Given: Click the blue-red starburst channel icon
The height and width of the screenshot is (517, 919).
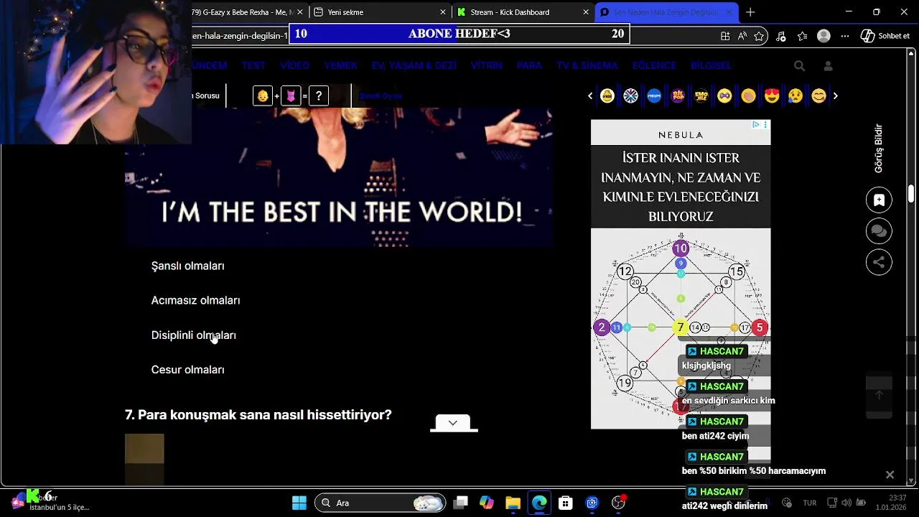Looking at the screenshot, I should coord(630,96).
